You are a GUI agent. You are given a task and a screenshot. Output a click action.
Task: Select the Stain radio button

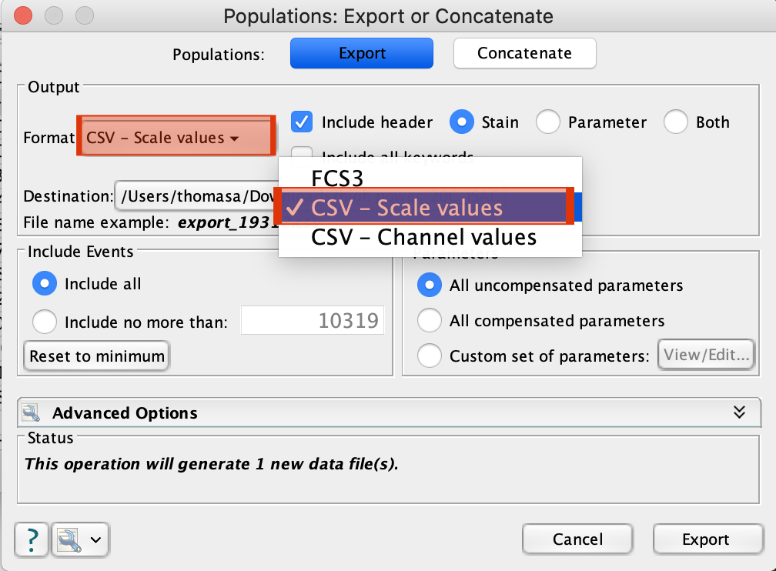463,122
